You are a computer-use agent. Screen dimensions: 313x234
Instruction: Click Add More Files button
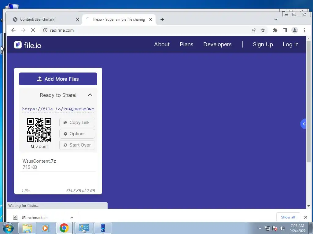coord(58,79)
